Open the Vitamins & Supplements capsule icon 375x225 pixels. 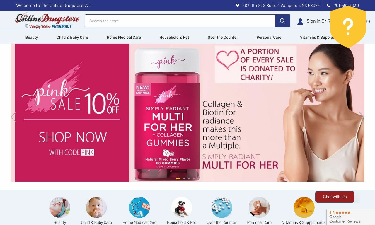304,207
